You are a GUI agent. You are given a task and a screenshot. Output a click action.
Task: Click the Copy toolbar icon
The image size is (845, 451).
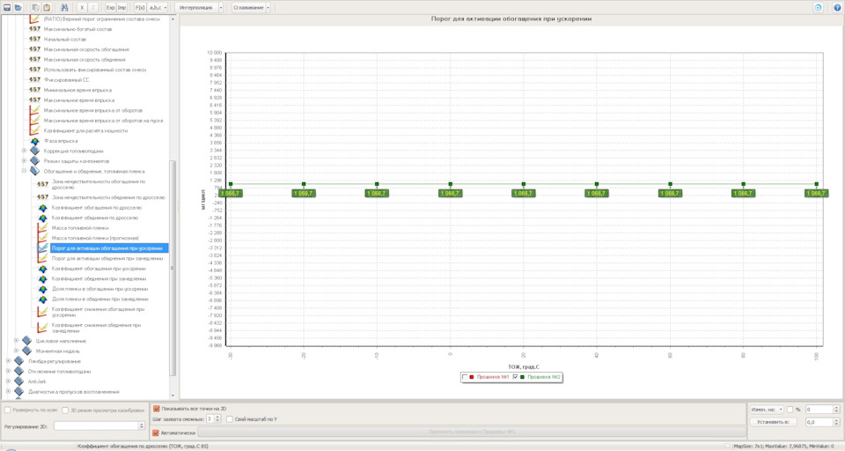click(x=35, y=8)
